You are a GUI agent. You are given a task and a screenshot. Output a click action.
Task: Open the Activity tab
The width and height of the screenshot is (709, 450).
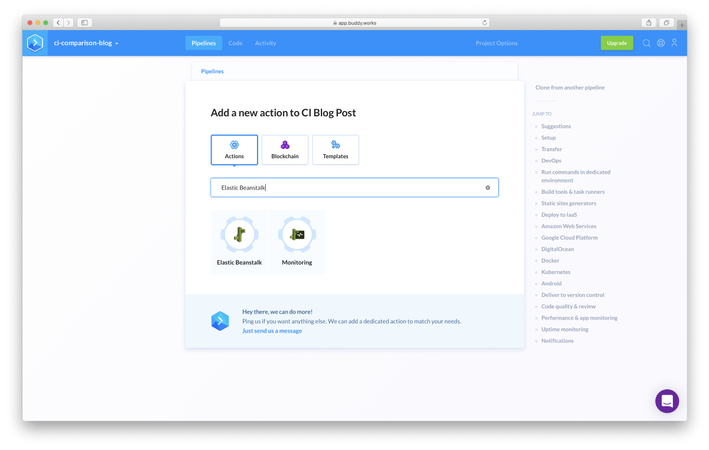point(265,43)
